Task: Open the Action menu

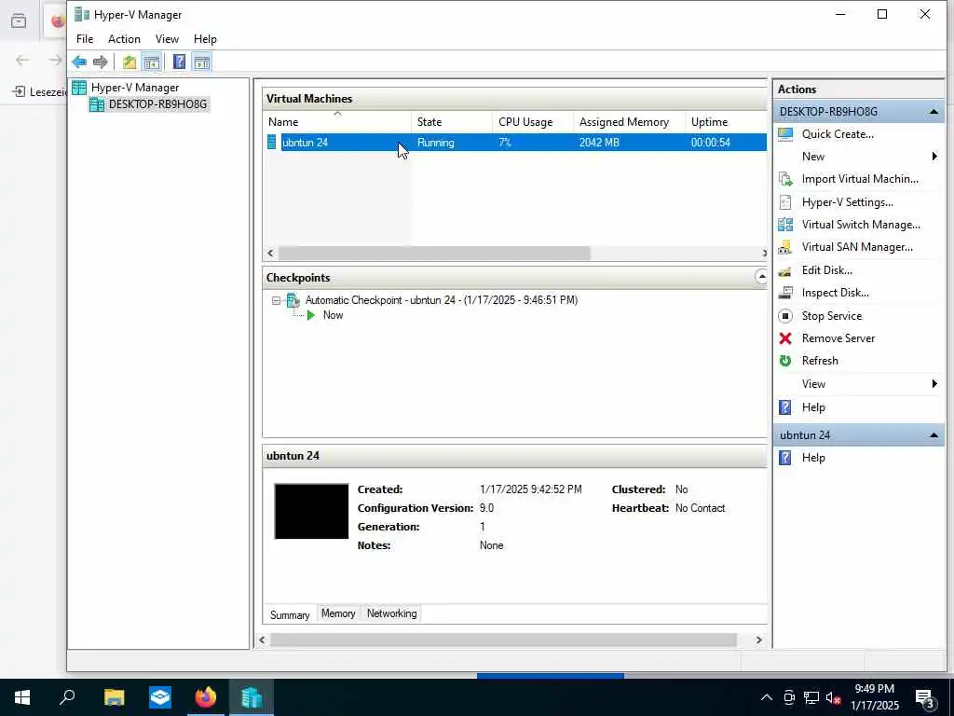Action: [124, 39]
